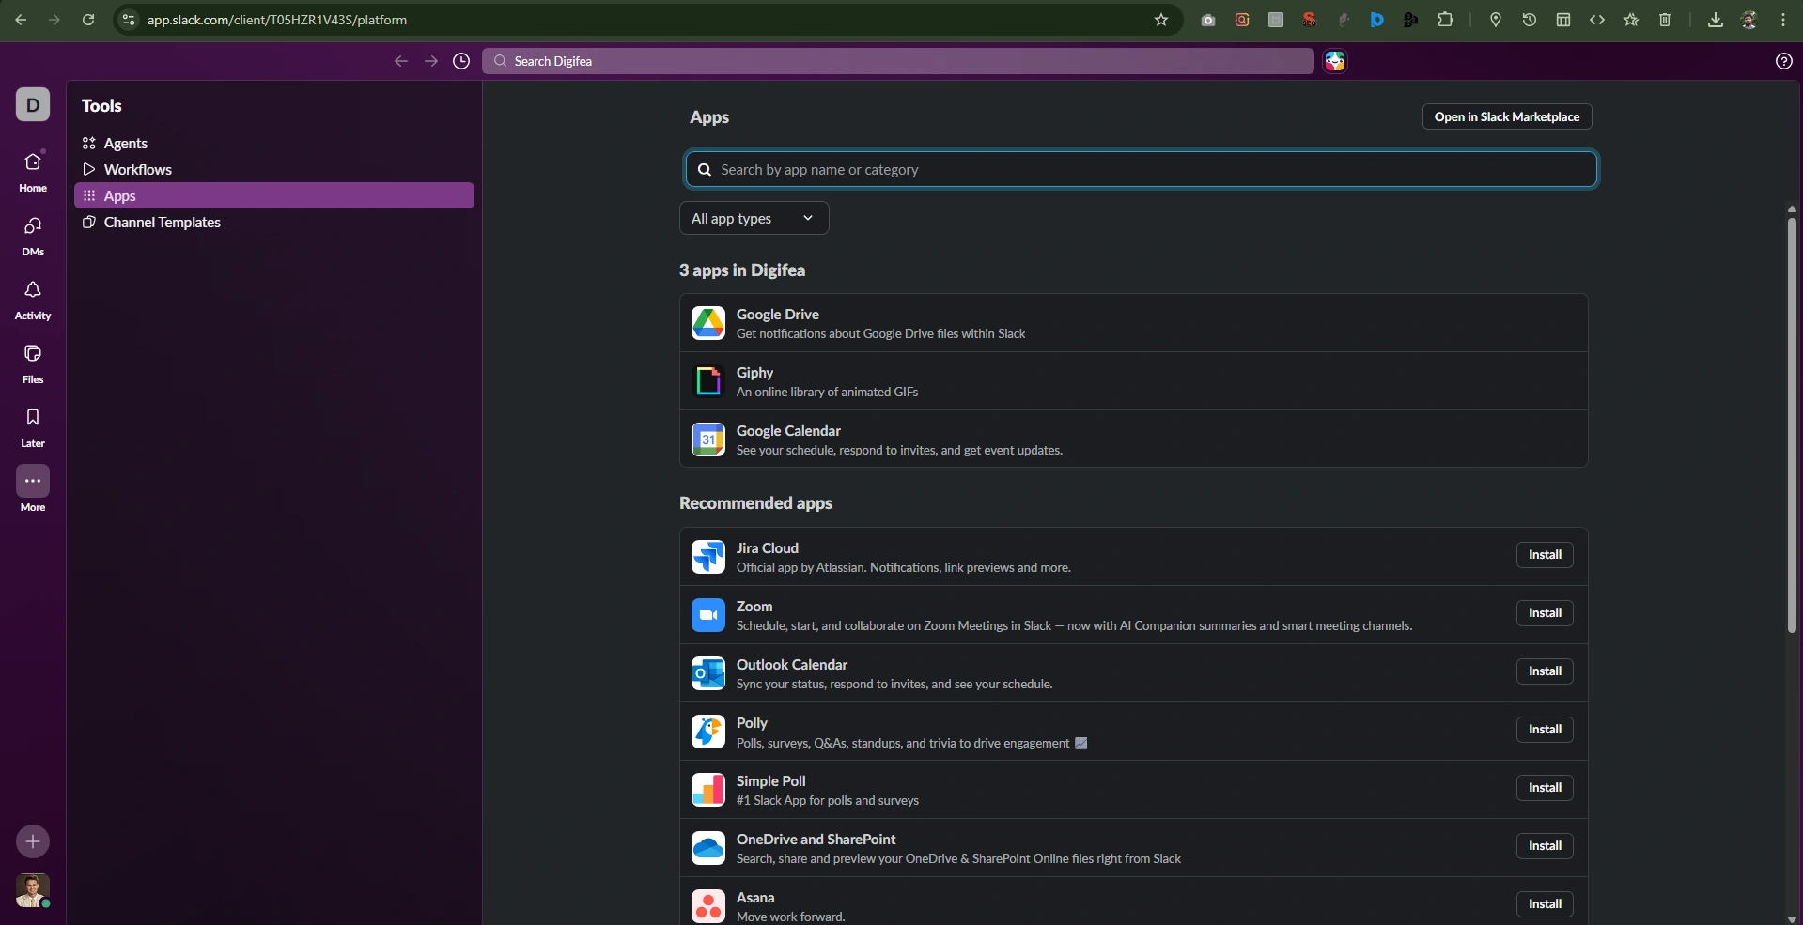Click the Simple Poll title text
Screen dimensions: 1803x925
pos(771,781)
